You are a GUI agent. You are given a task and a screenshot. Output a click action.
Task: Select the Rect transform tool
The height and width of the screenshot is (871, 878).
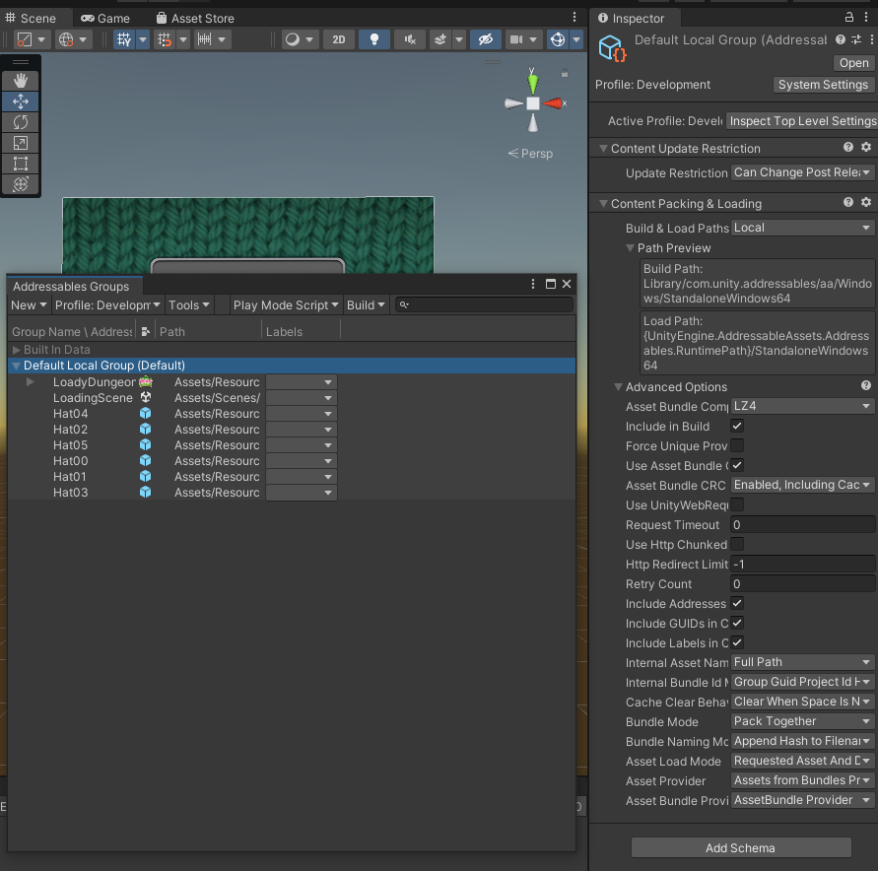[x=21, y=164]
